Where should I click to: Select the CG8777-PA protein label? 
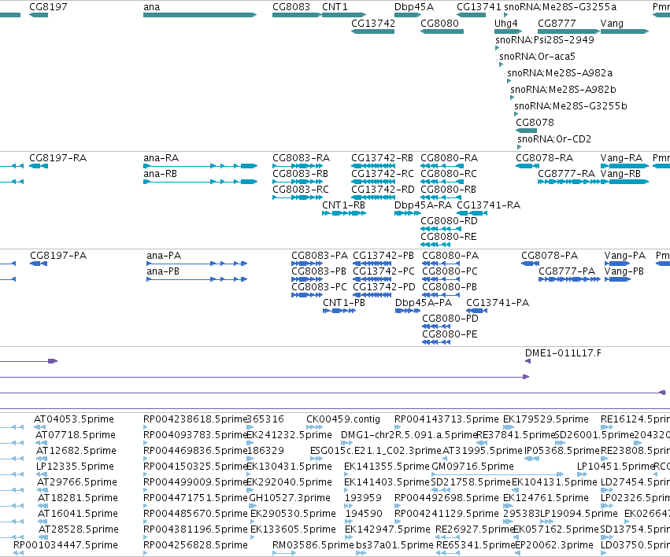point(567,271)
